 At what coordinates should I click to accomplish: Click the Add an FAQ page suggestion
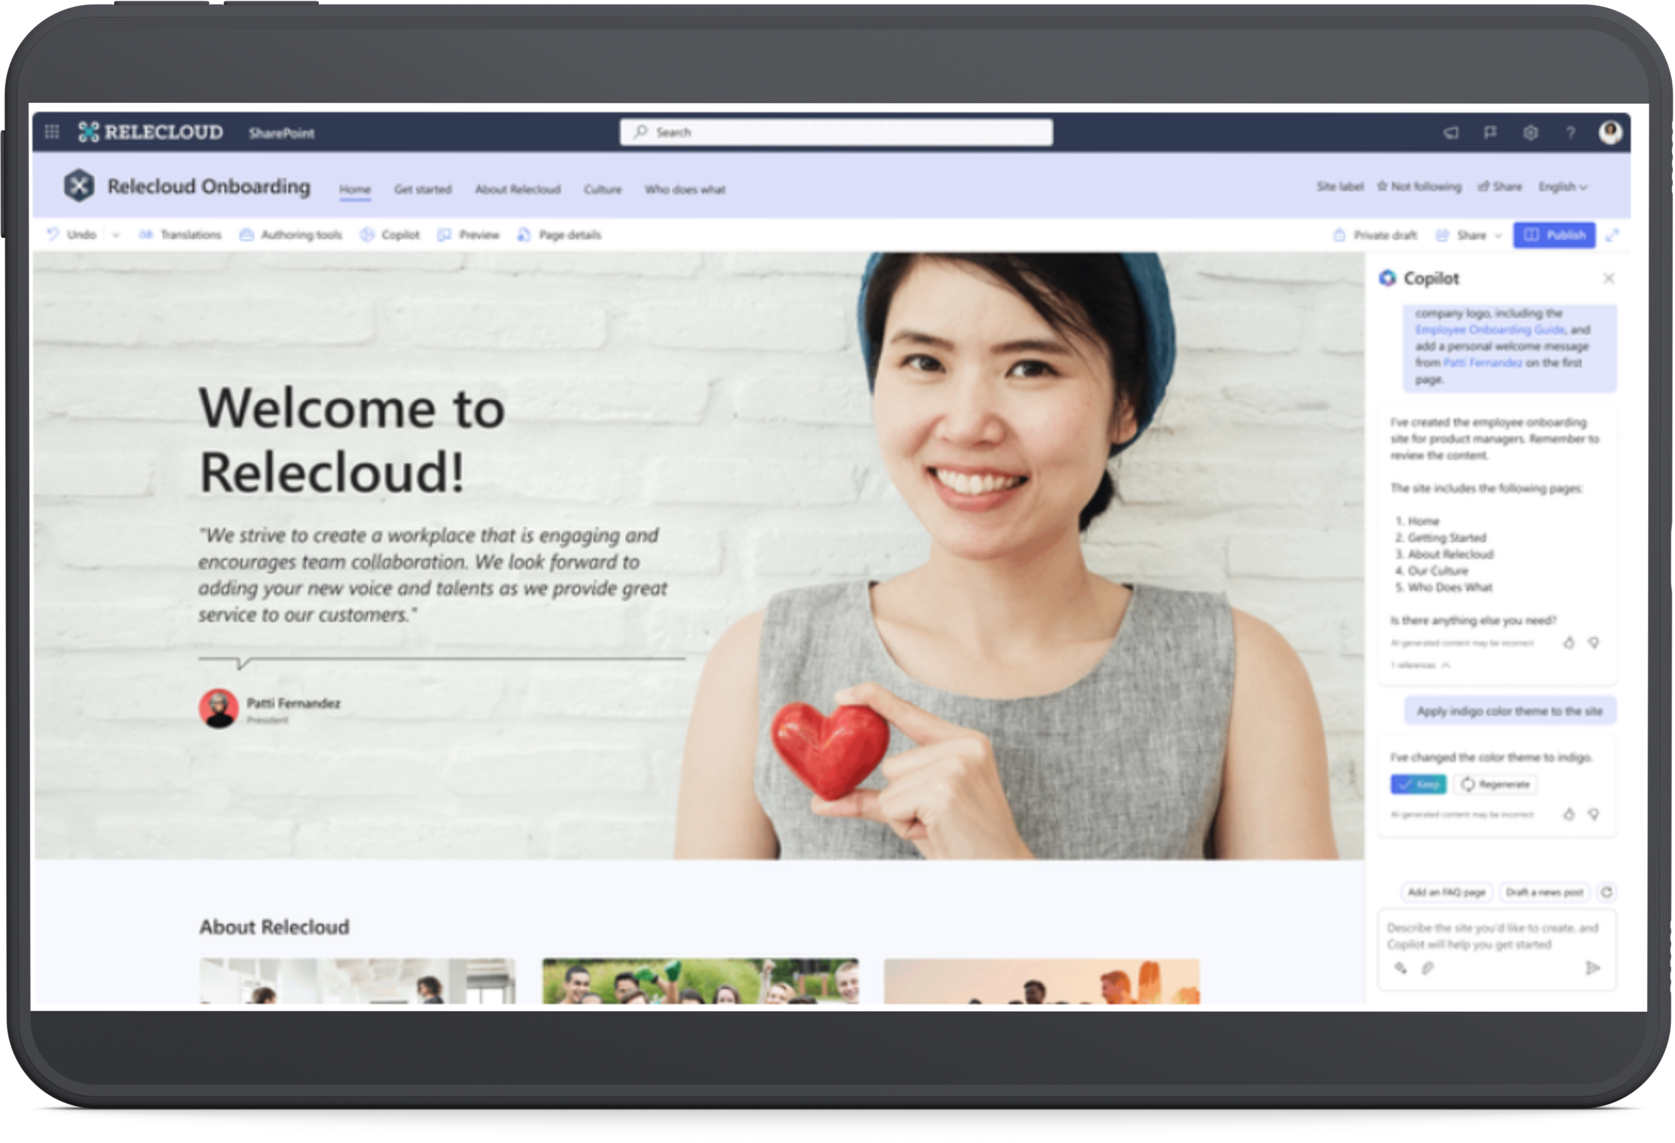coord(1446,891)
